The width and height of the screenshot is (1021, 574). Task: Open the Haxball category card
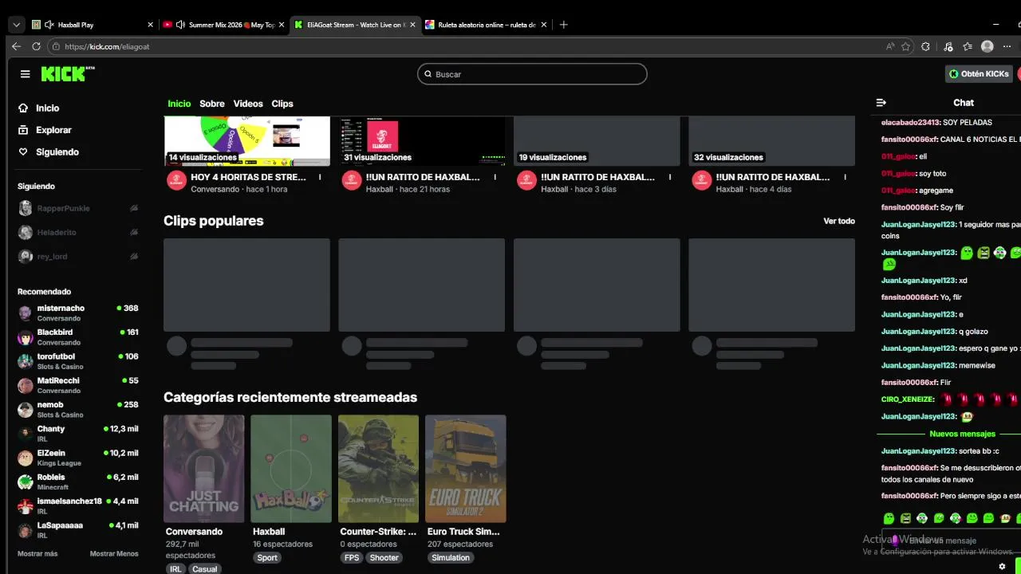point(291,469)
